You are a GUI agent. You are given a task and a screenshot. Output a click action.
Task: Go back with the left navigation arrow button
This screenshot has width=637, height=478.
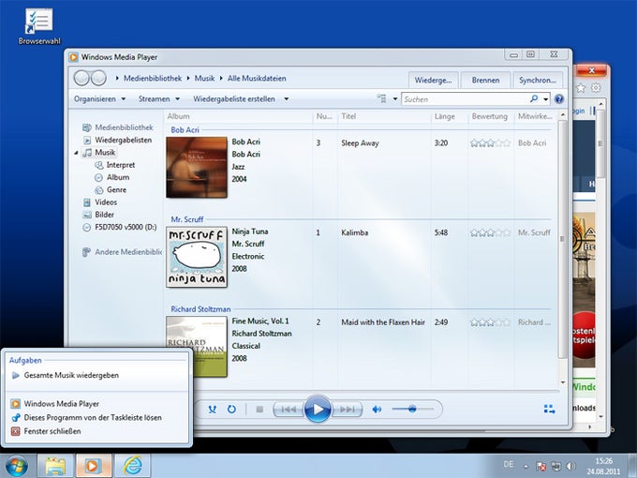coord(81,78)
